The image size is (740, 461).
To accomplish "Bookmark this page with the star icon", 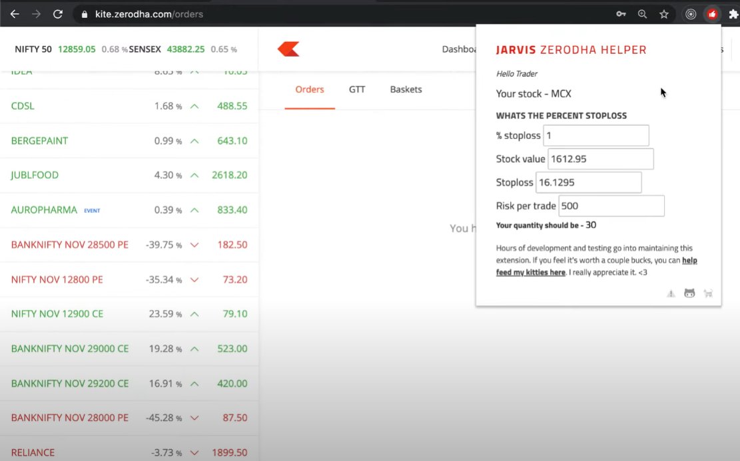I will (x=664, y=14).
